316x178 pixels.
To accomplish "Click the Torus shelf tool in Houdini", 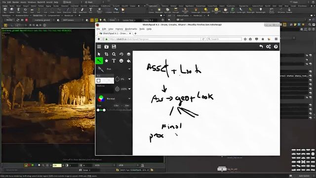I will (x=25, y=10).
